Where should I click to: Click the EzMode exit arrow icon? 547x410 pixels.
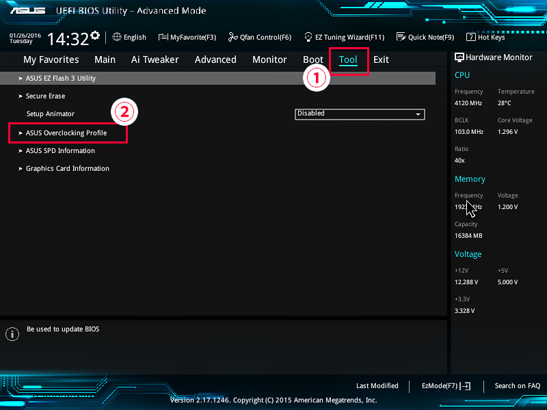click(465, 386)
